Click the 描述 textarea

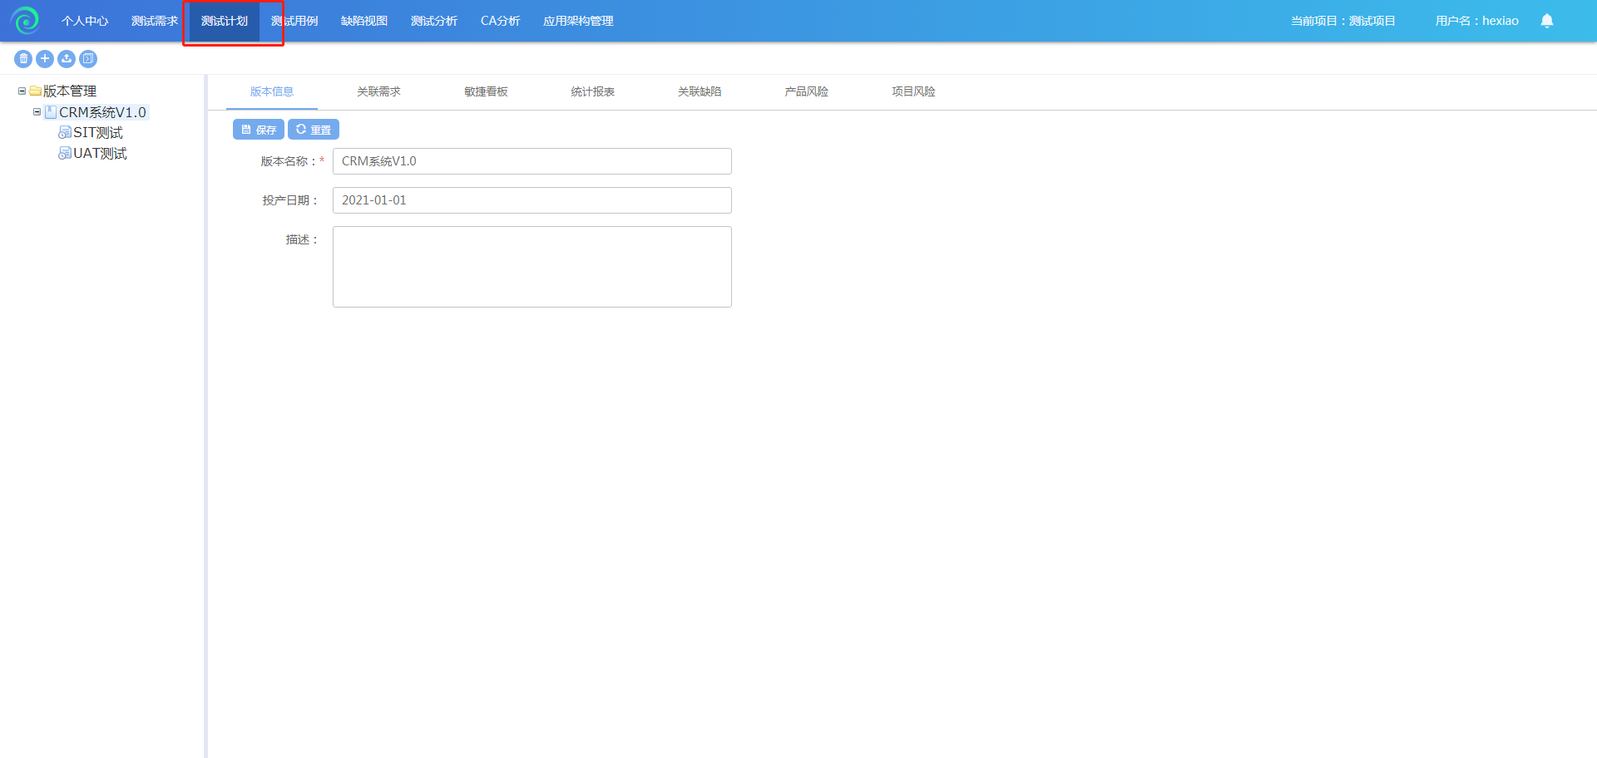point(532,267)
